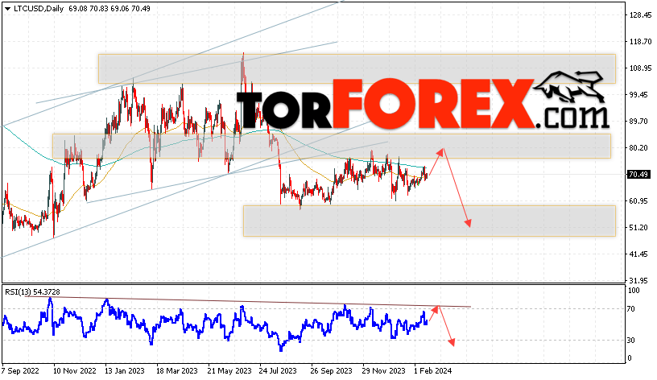Select the 10 Nov 2022 date label
The width and height of the screenshot is (657, 380).
click(x=75, y=371)
